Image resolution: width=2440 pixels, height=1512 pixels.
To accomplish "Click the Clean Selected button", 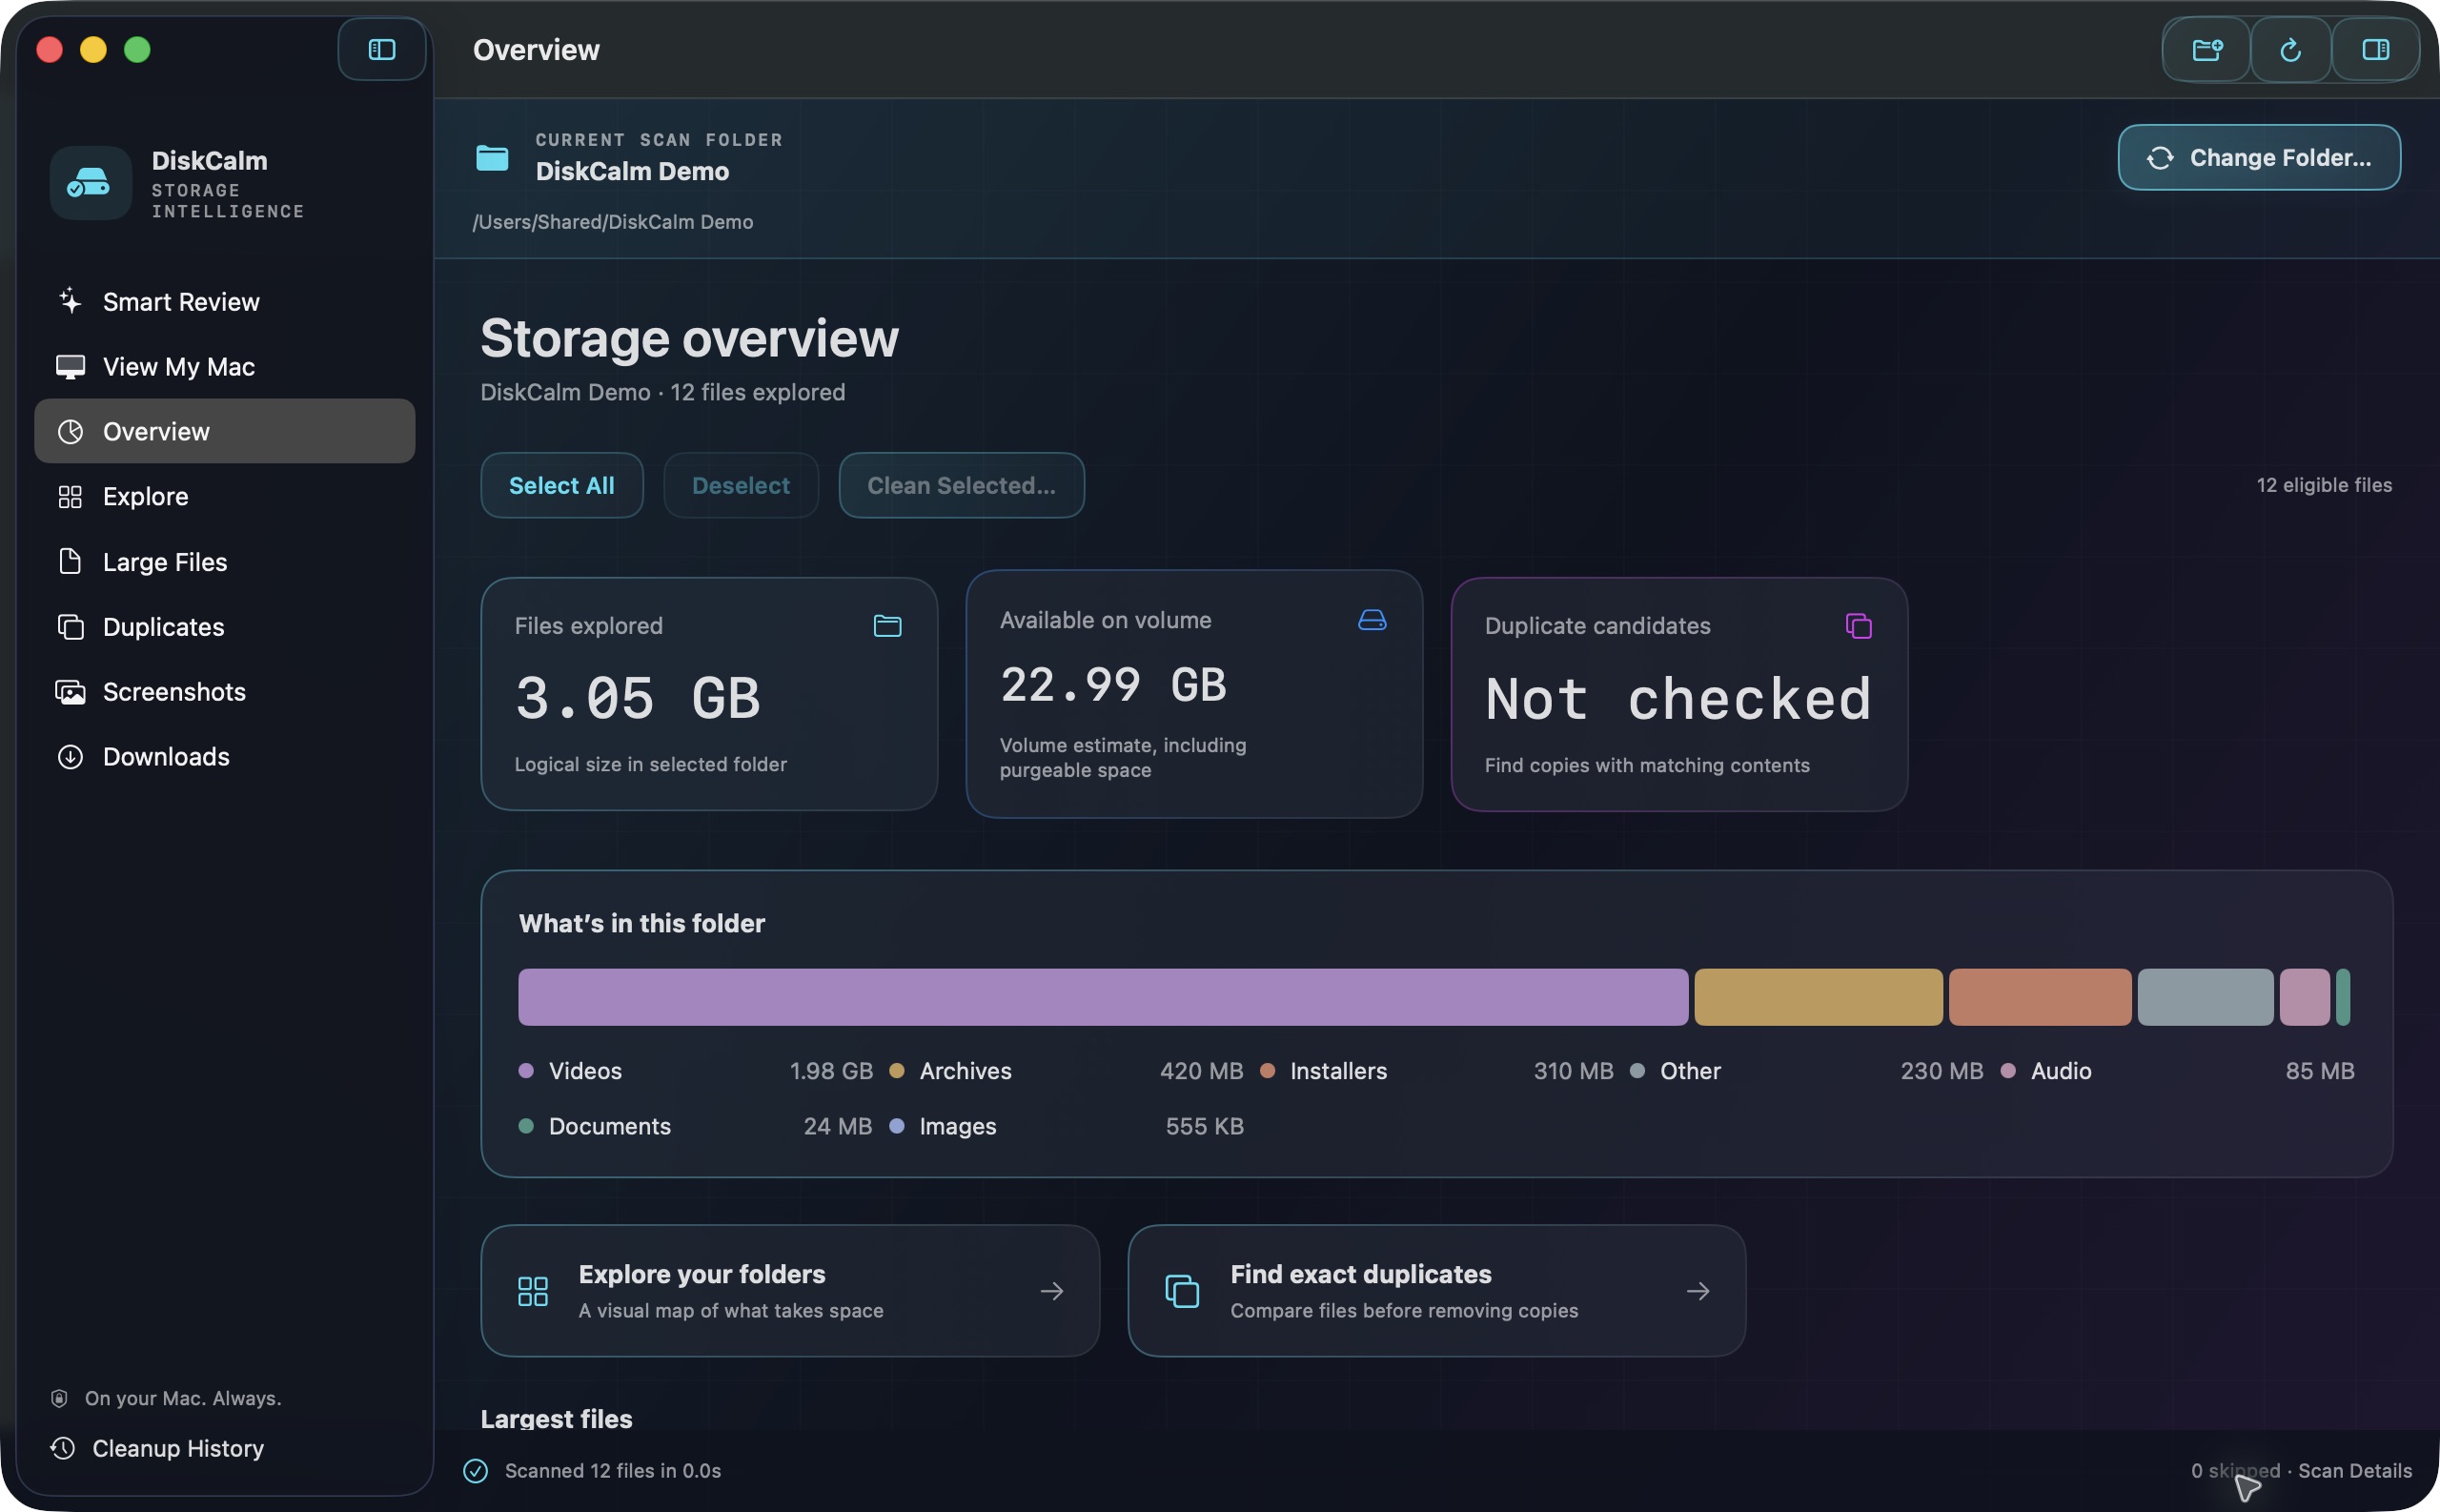I will click(x=961, y=485).
